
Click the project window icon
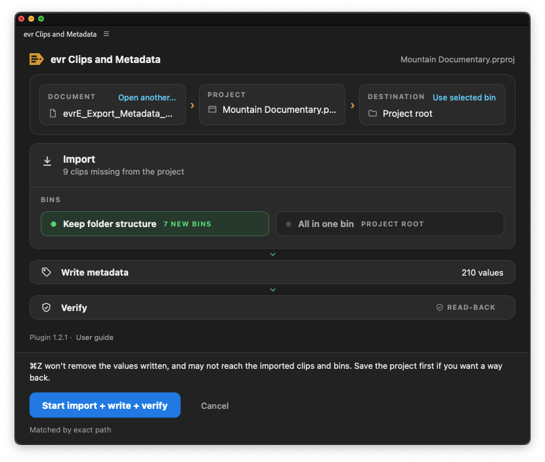tap(212, 110)
